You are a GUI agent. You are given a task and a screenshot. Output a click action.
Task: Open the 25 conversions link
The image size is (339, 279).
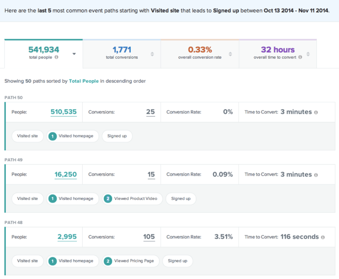pos(150,112)
